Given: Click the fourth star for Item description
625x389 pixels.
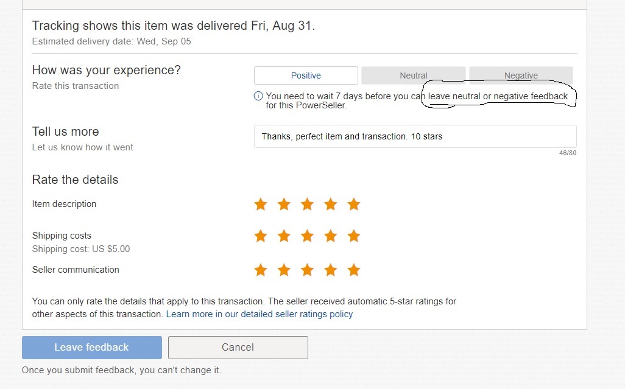Looking at the screenshot, I should coord(330,204).
